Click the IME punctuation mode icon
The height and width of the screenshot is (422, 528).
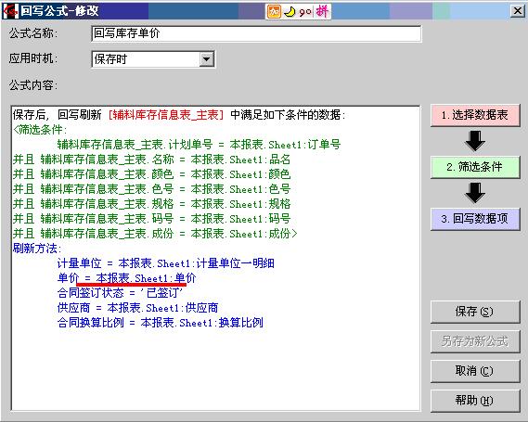[305, 12]
